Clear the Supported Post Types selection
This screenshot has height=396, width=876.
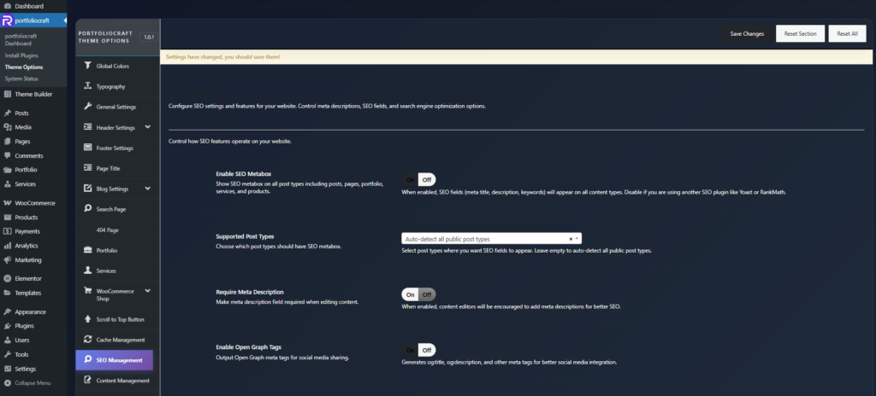click(x=571, y=239)
